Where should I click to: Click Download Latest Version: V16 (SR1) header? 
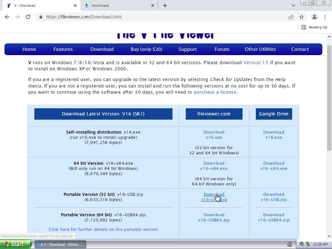pos(103,114)
